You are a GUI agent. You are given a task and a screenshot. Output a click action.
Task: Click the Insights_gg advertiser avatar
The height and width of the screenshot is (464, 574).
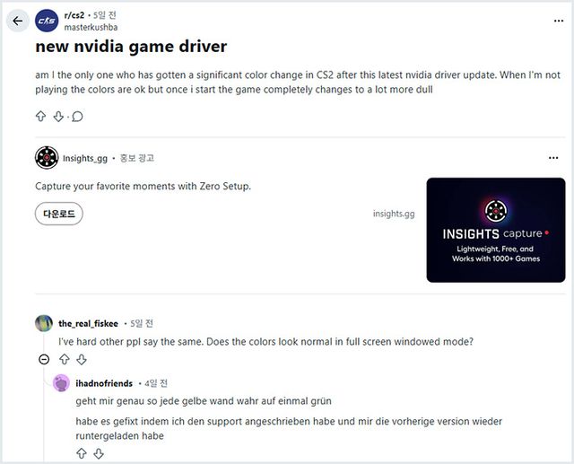point(47,158)
